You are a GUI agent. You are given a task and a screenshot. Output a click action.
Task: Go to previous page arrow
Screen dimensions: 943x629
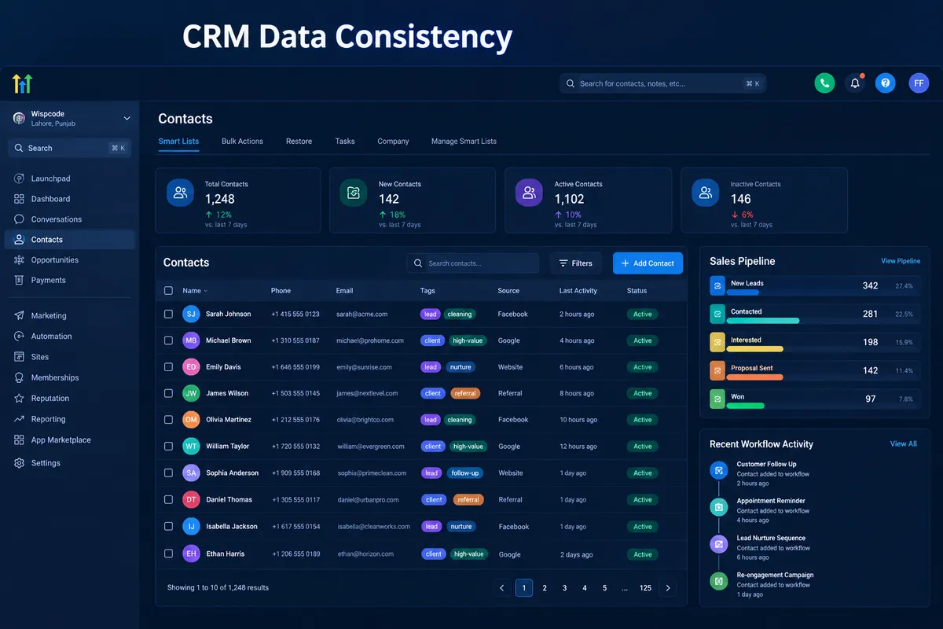point(502,588)
